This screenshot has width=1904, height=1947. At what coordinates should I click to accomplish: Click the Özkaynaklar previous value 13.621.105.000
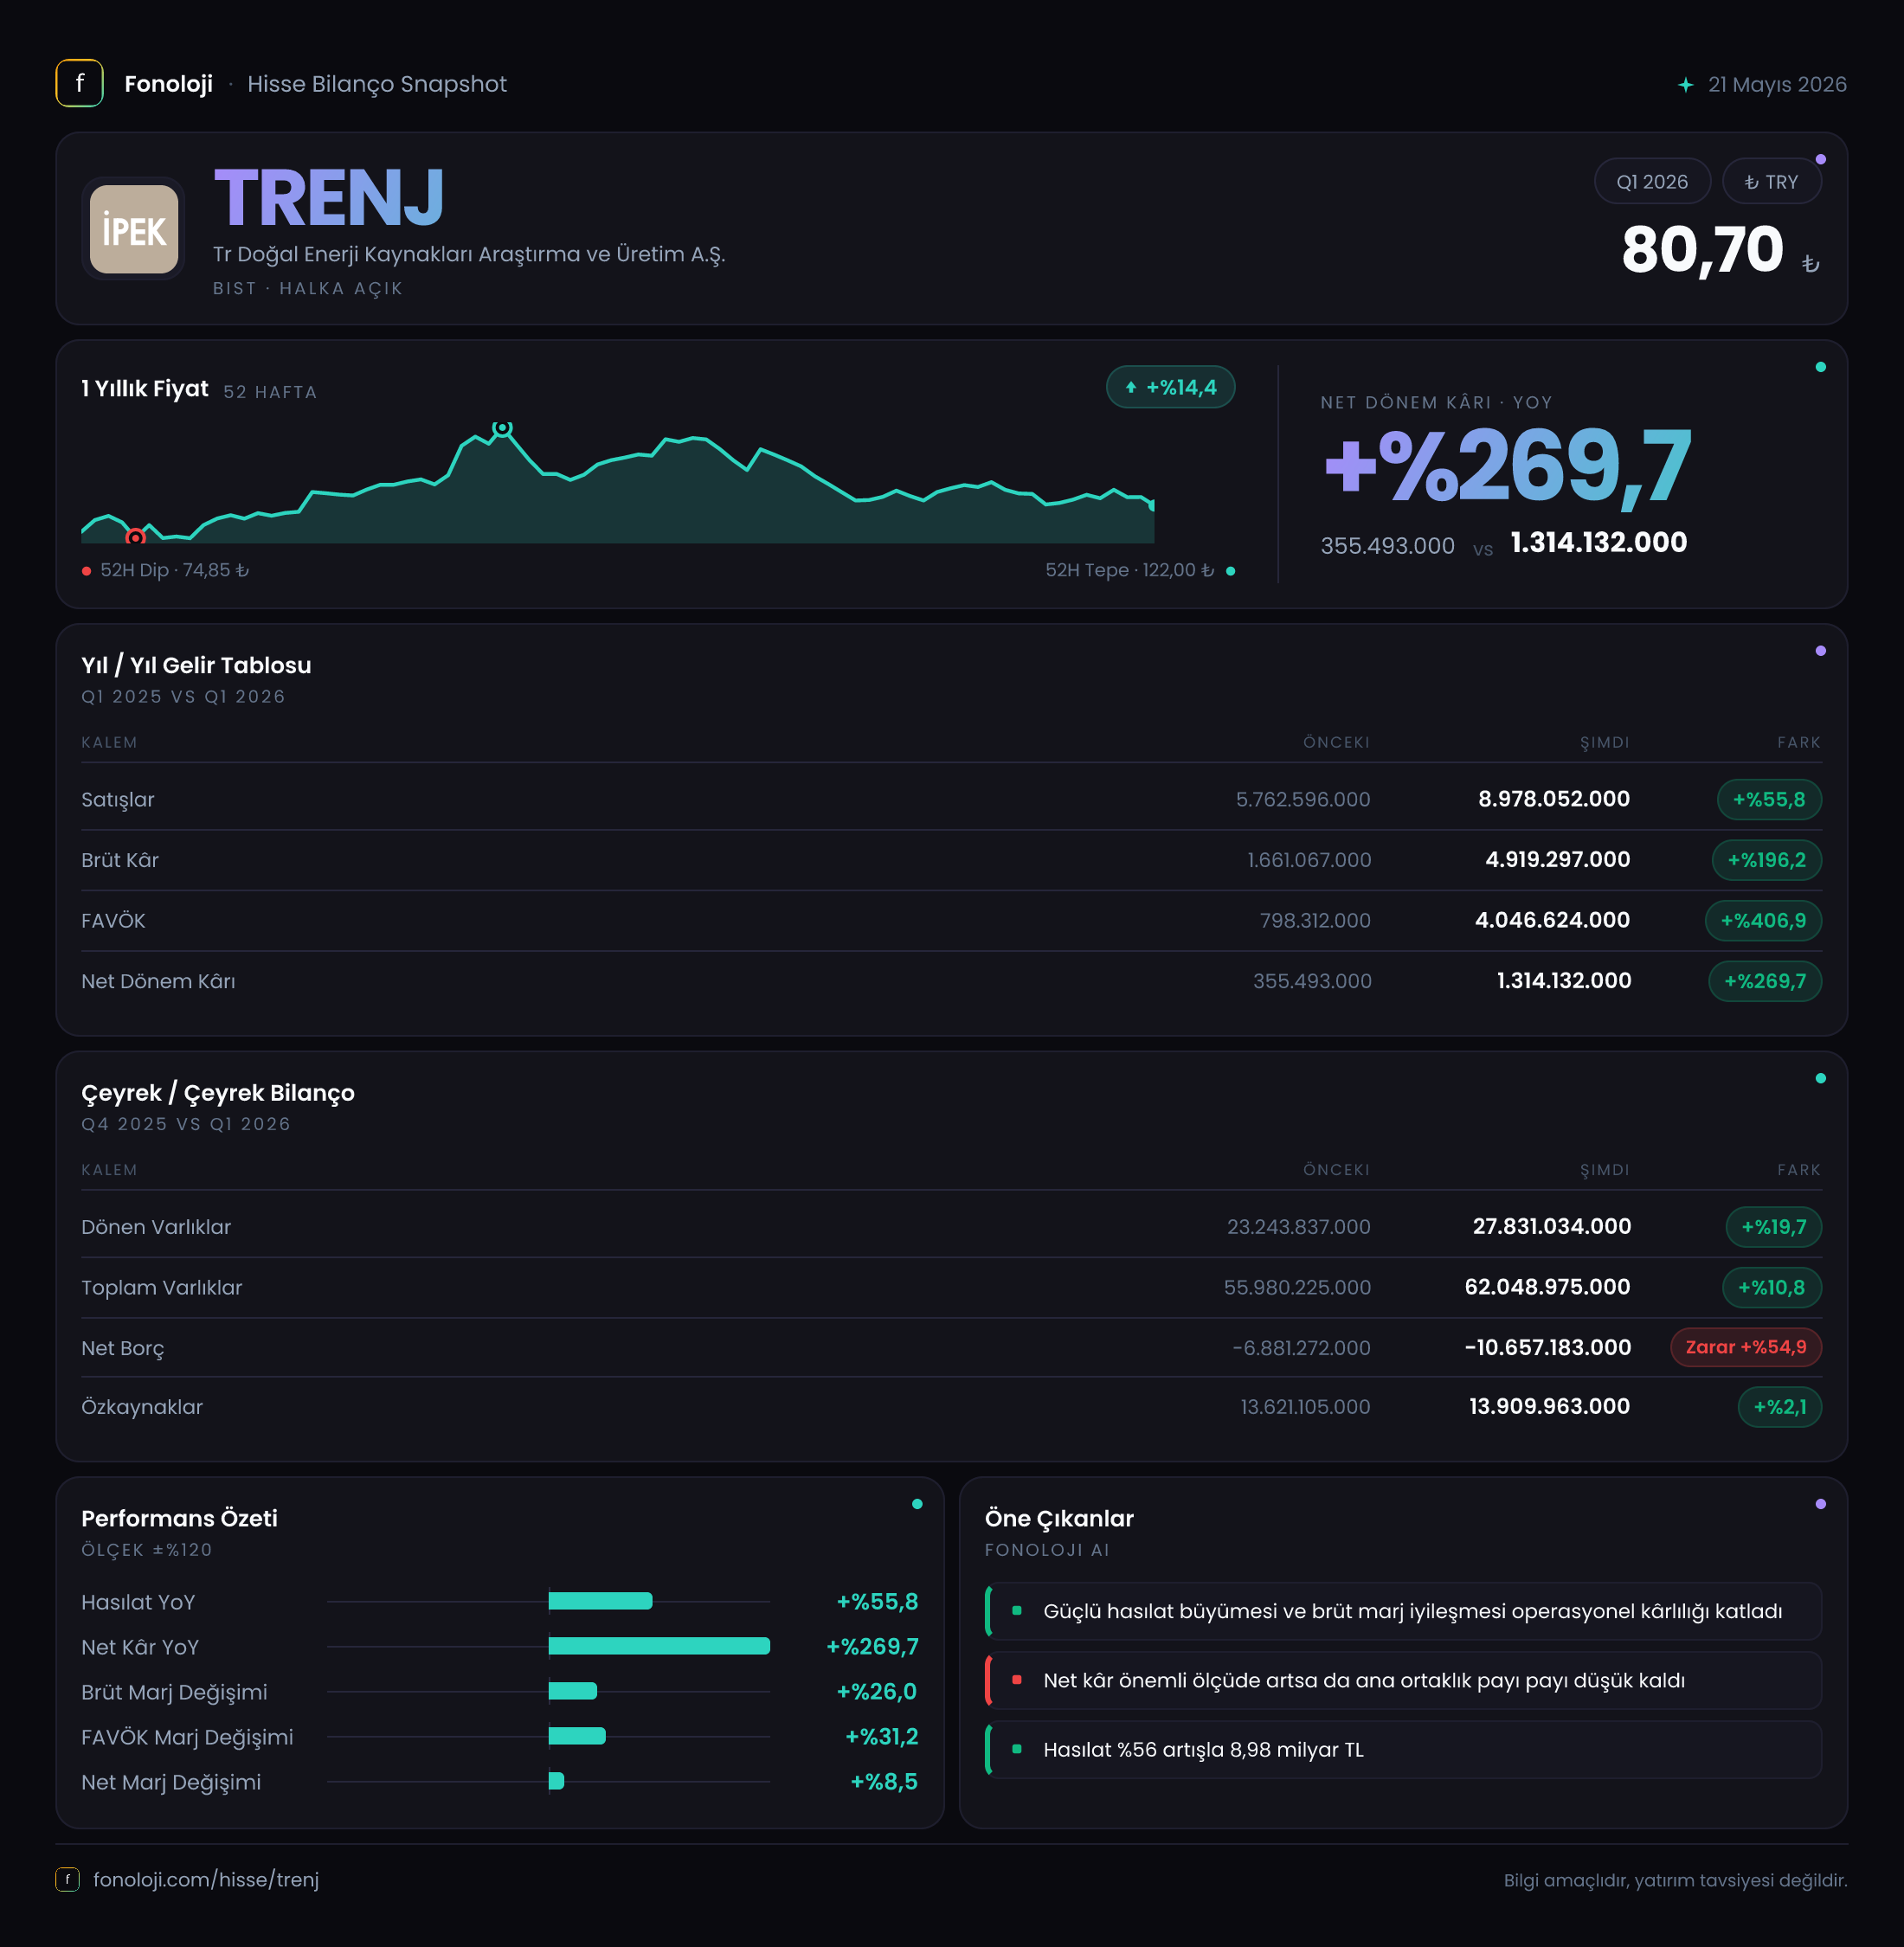1306,1407
